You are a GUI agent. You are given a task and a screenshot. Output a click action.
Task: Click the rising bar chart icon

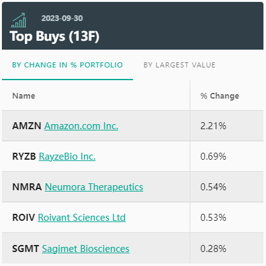click(18, 20)
